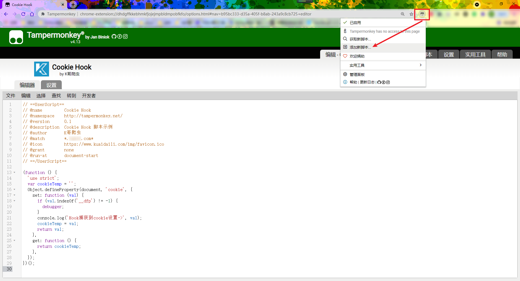Click line number 30 in the gutter
520x281 pixels.
(9, 269)
